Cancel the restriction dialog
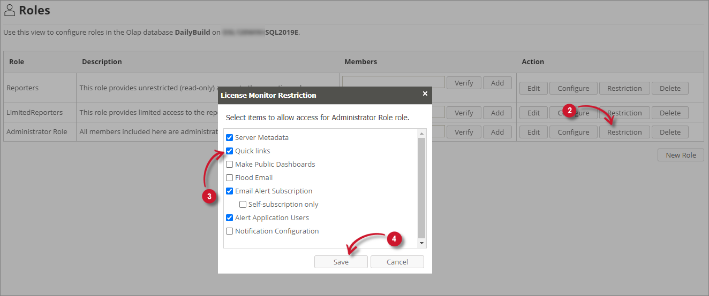The image size is (709, 296). [x=397, y=262]
